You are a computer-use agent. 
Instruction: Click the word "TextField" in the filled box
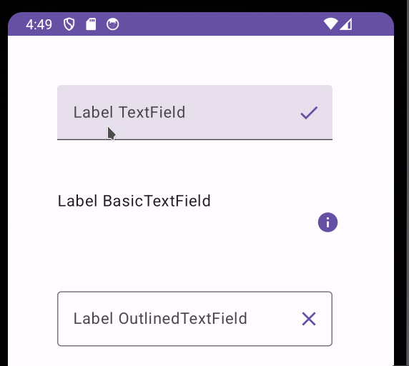click(x=152, y=112)
